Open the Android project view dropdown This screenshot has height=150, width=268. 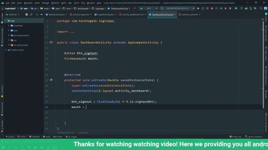coord(13,15)
